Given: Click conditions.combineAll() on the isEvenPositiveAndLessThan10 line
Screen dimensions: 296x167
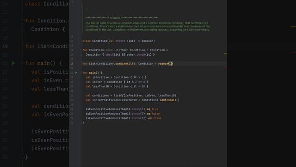Looking at the screenshot, I should coord(160,100).
